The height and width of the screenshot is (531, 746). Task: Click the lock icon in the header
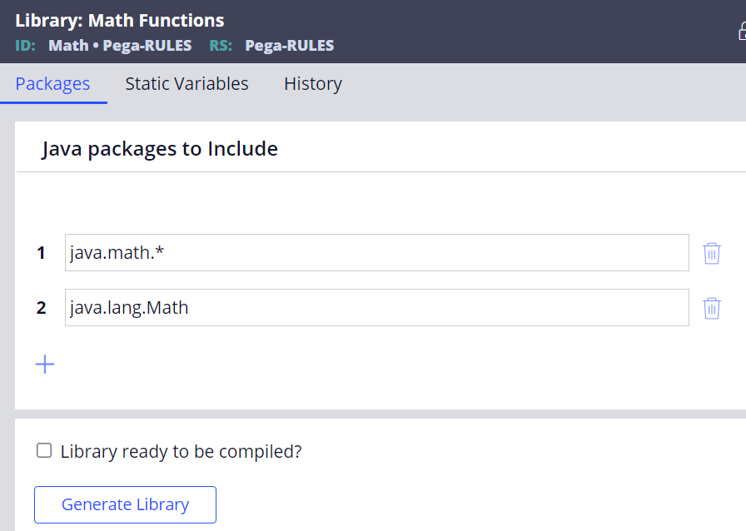[742, 32]
